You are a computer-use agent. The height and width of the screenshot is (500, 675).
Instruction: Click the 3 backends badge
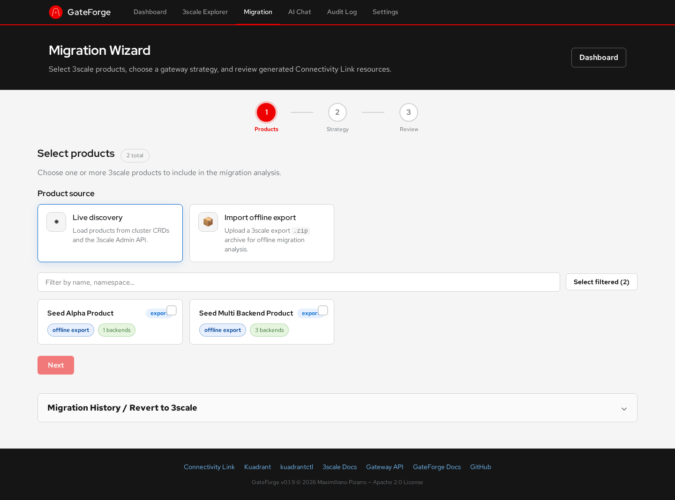270,330
